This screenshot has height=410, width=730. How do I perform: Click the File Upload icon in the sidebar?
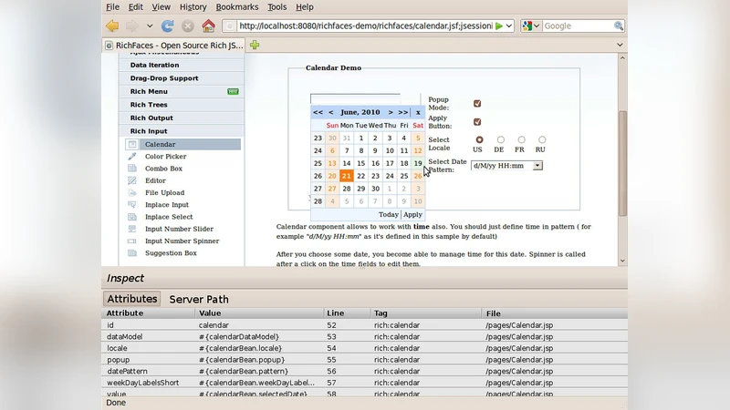pos(132,193)
